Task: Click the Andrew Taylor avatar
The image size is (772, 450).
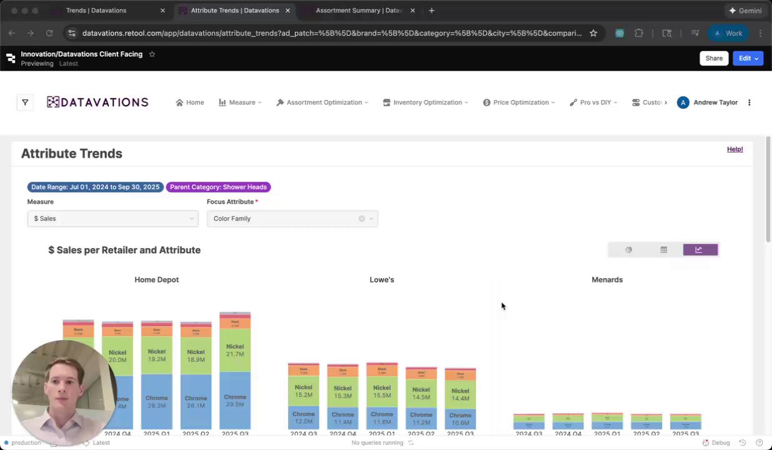Action: tap(683, 102)
